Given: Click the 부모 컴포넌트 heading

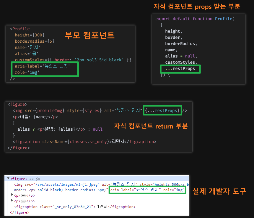Looking at the screenshot, I should [89, 35].
